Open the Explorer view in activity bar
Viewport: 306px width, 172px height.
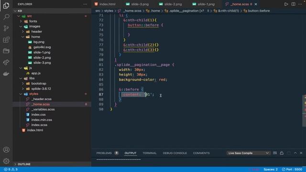pos(6,5)
